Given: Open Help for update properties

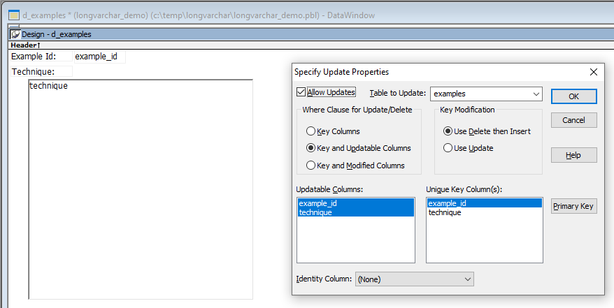Looking at the screenshot, I should 573,155.
